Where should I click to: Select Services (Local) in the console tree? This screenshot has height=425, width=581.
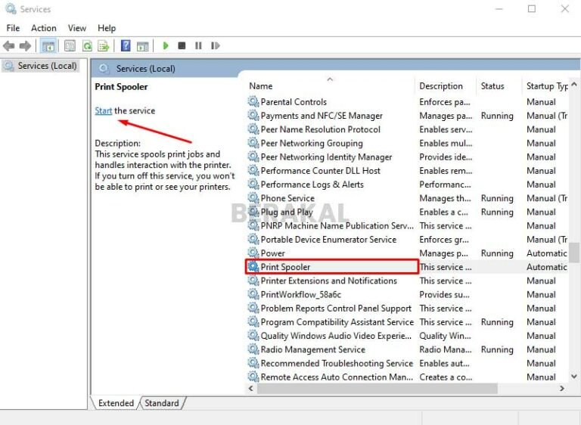[47, 66]
